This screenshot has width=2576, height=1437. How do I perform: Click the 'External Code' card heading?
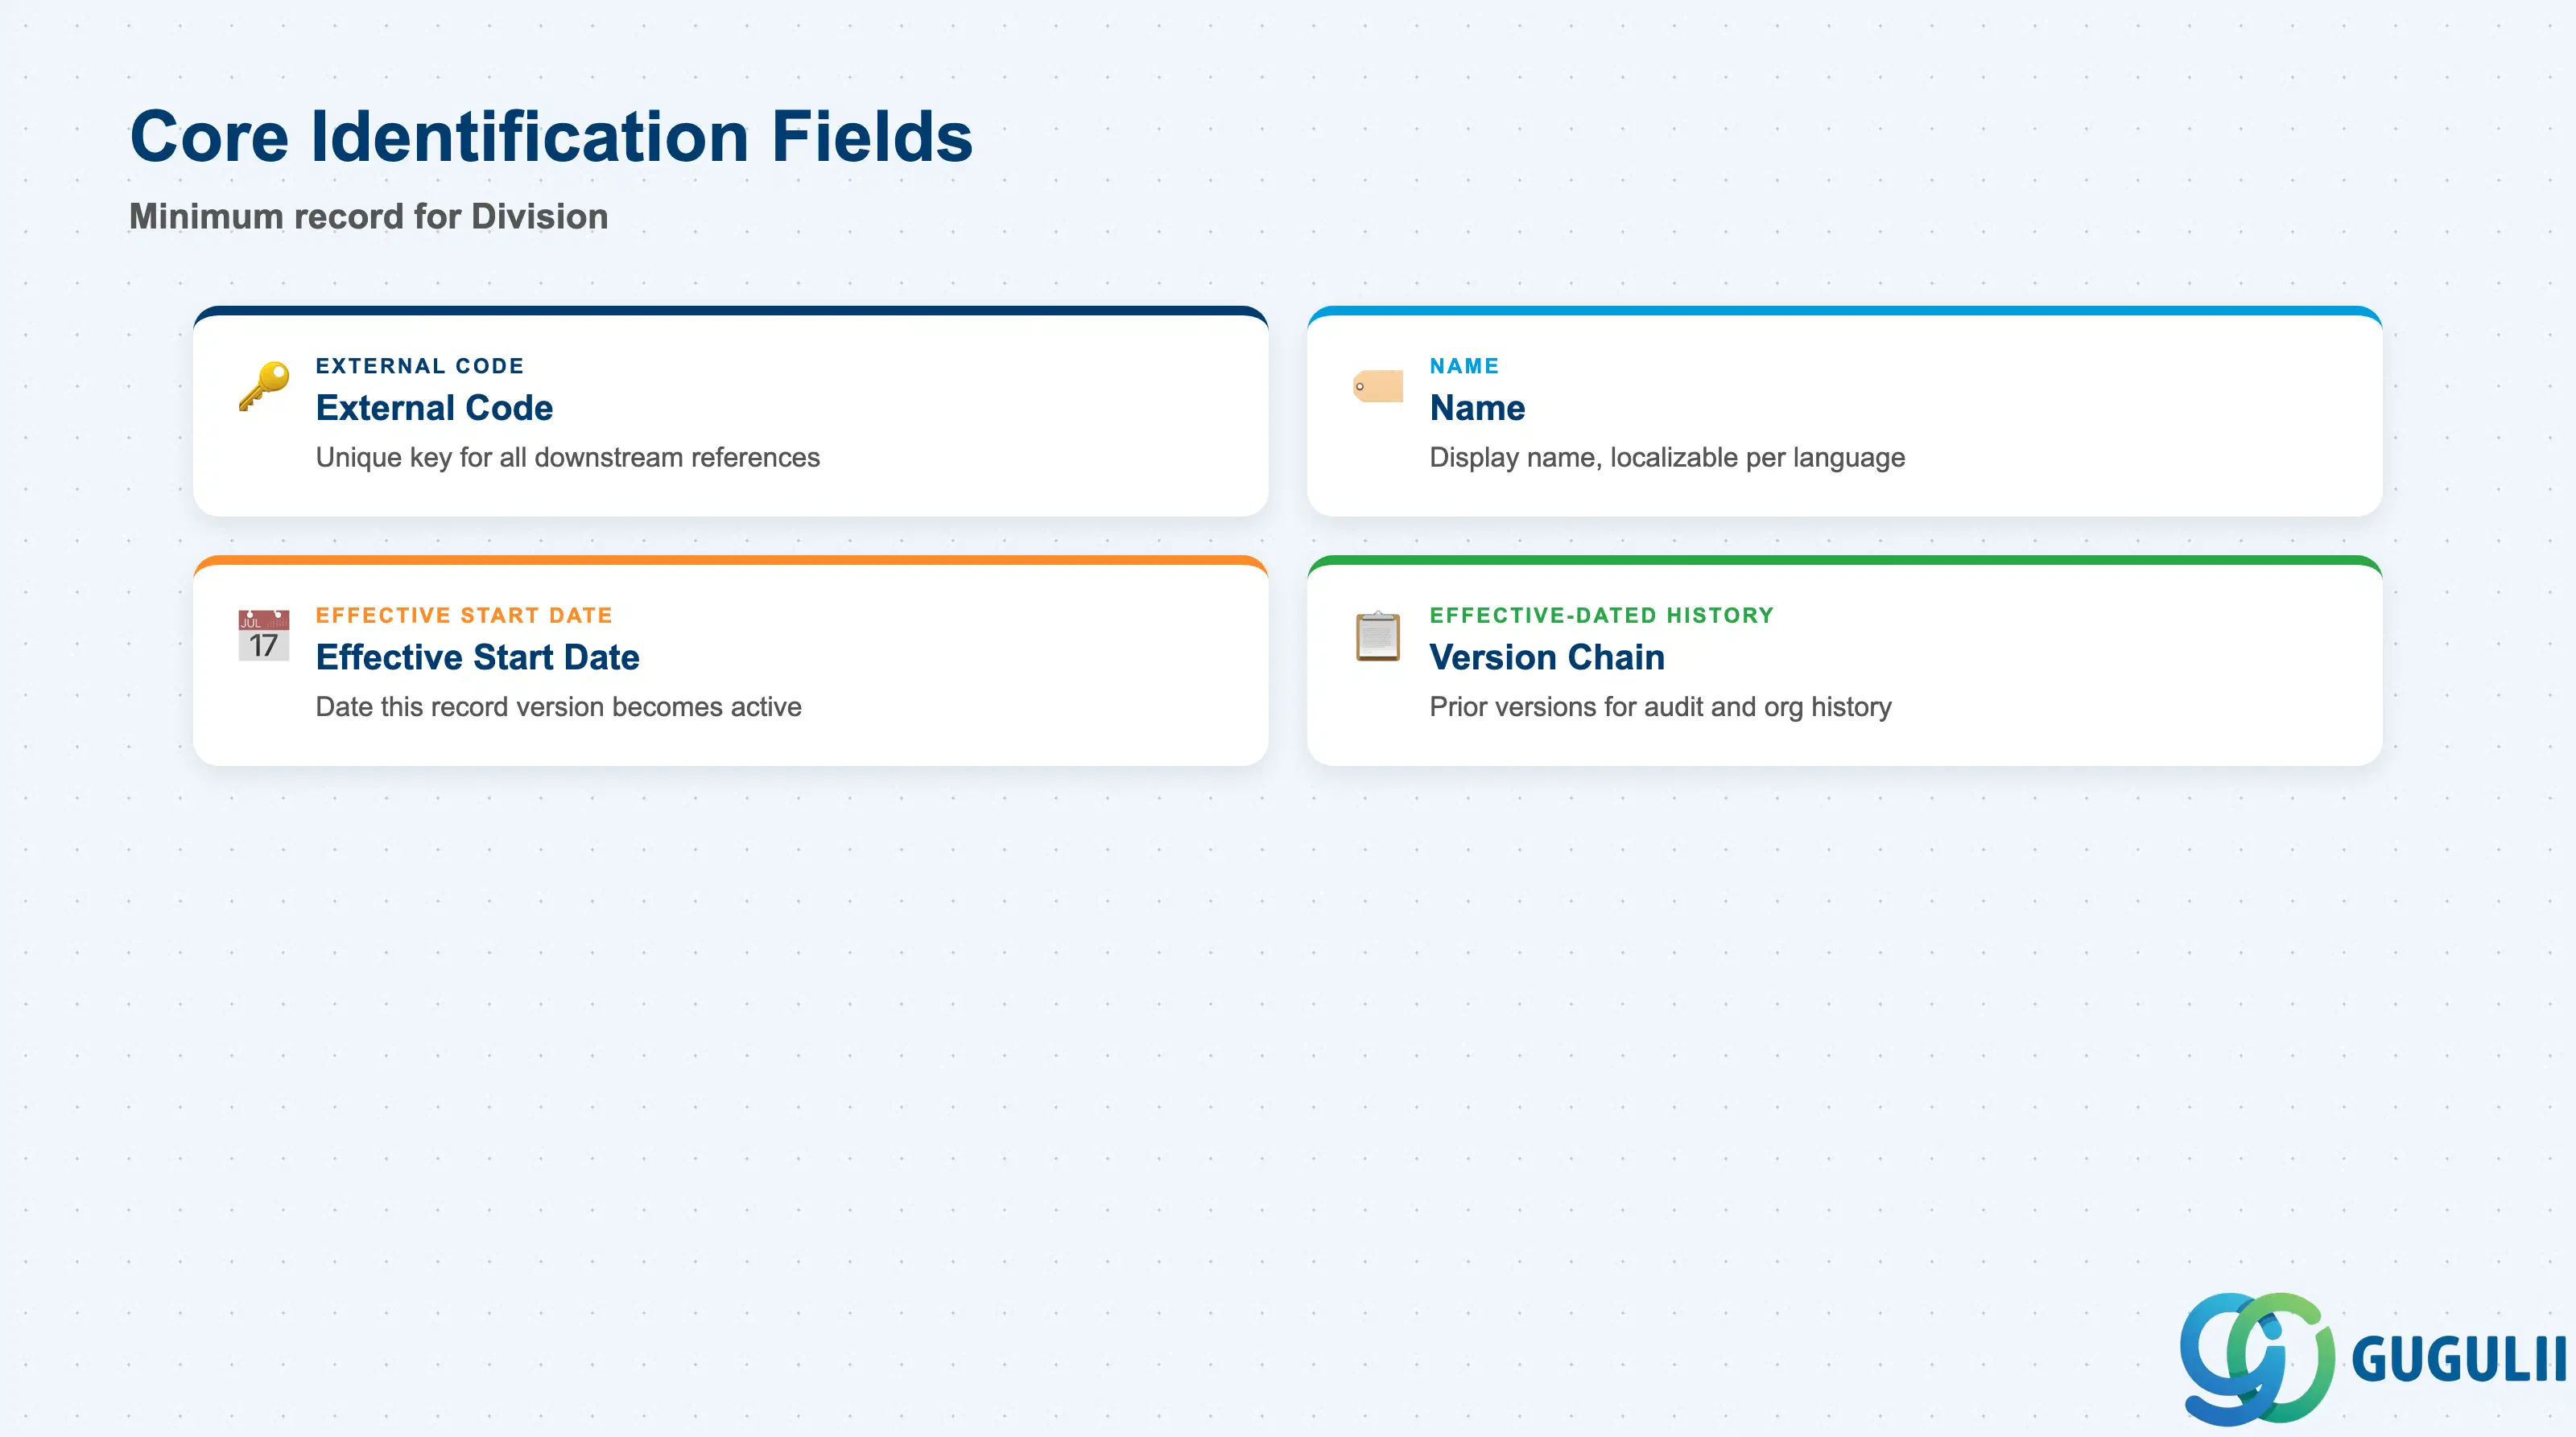pos(434,408)
